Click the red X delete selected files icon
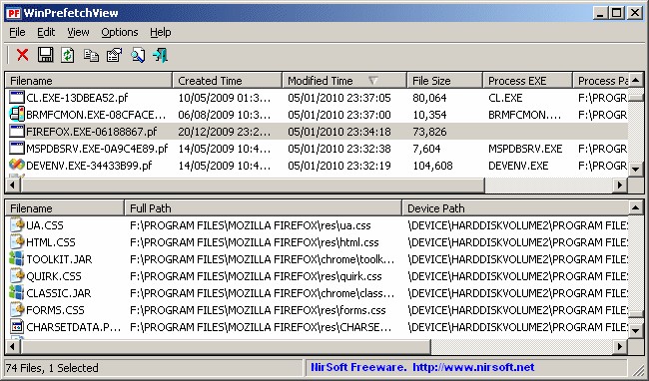Screen dimensions: 649x381 click(x=22, y=55)
